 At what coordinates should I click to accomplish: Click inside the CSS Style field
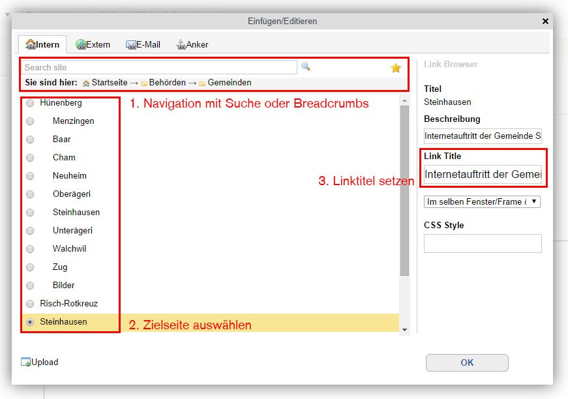[x=483, y=243]
